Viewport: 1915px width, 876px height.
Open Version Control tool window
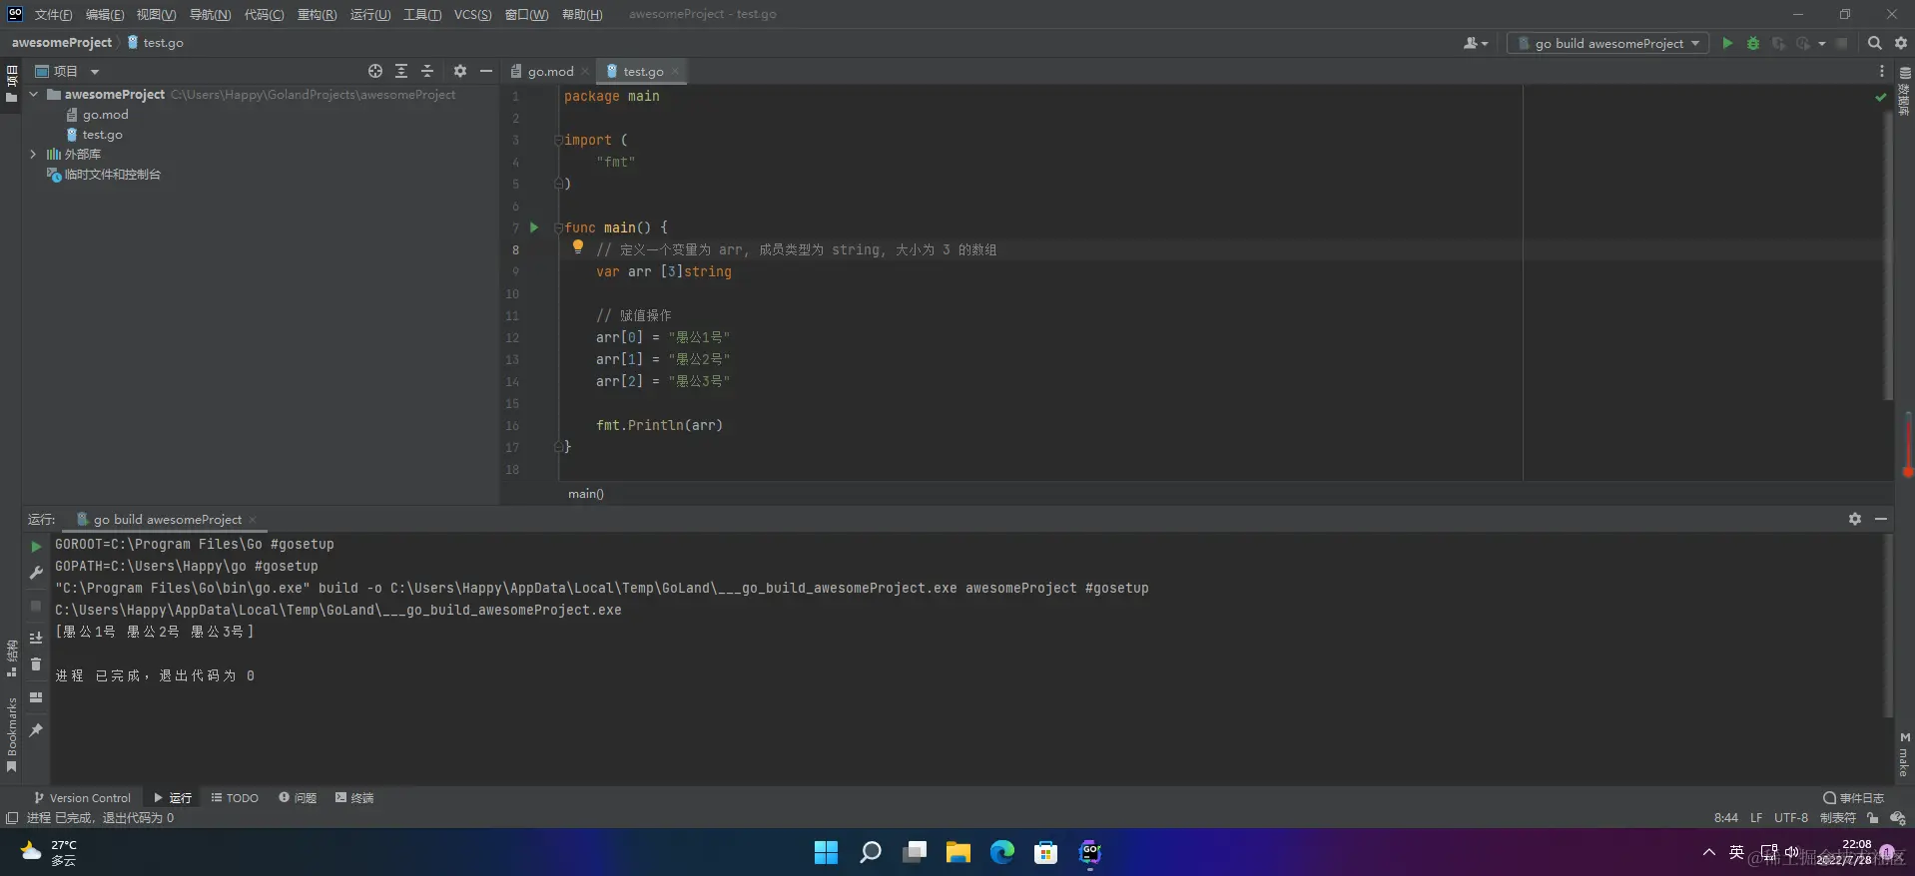(x=82, y=797)
